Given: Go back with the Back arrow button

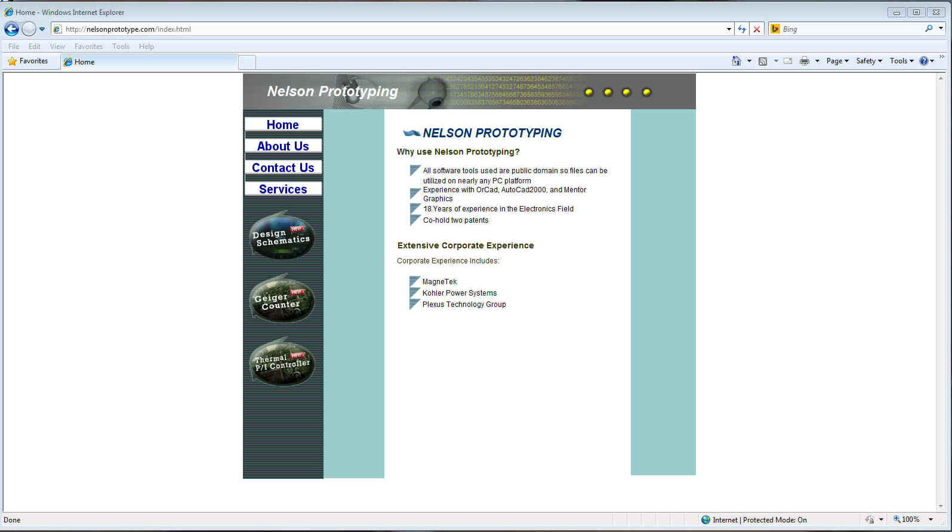Looking at the screenshot, I should [x=11, y=29].
